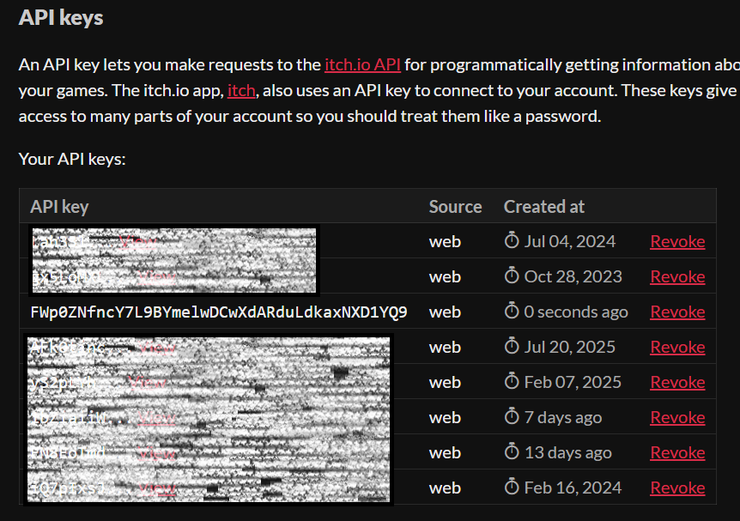This screenshot has width=740, height=521.
Task: Click the clock icon next to Oct 28, 2023
Action: pyautogui.click(x=512, y=276)
